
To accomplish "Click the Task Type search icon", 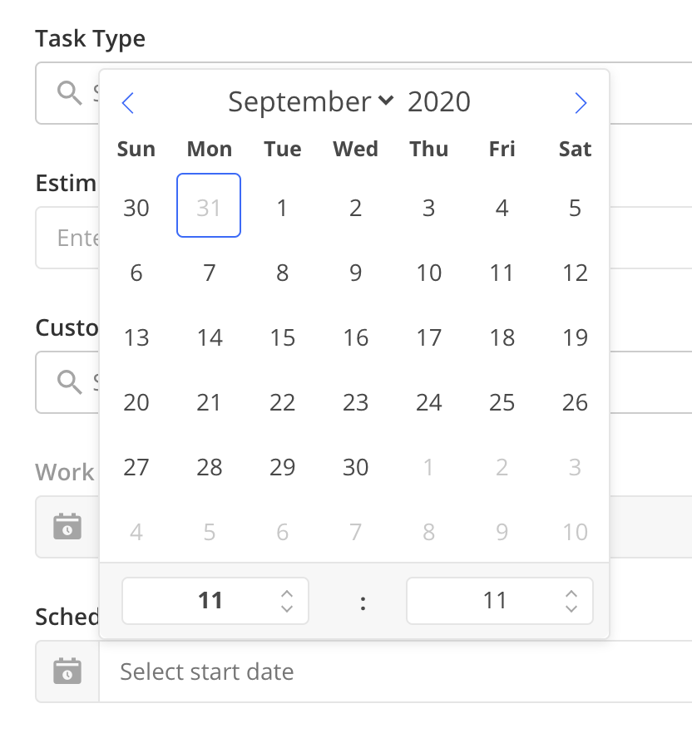I will [69, 93].
